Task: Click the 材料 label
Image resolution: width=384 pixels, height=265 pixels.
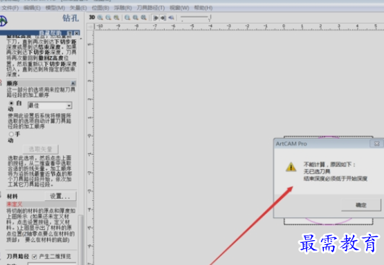Action: coord(12,197)
